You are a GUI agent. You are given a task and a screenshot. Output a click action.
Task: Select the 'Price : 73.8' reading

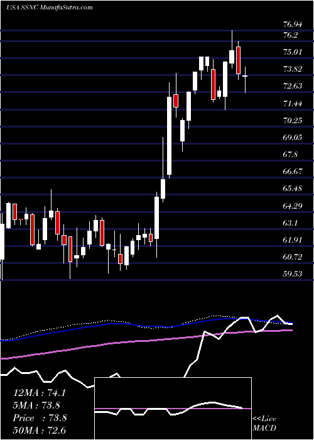[x=40, y=418]
